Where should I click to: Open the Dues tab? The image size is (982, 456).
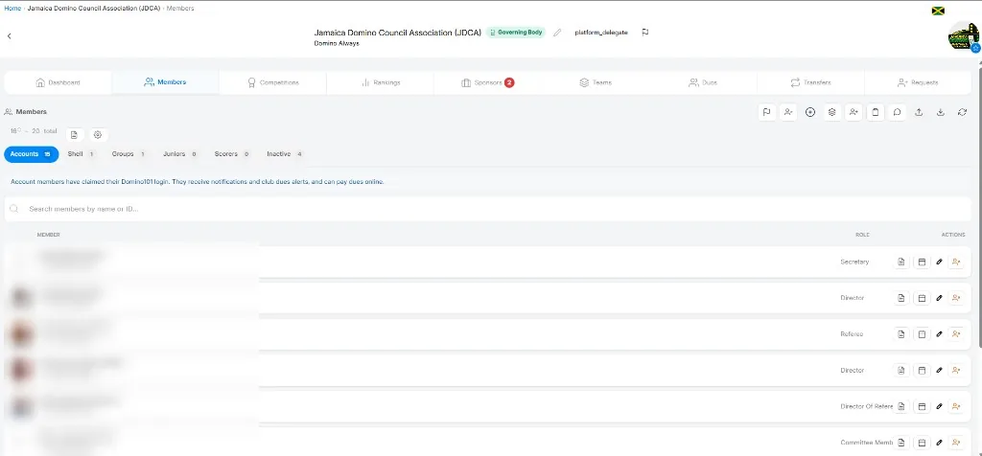click(x=703, y=82)
